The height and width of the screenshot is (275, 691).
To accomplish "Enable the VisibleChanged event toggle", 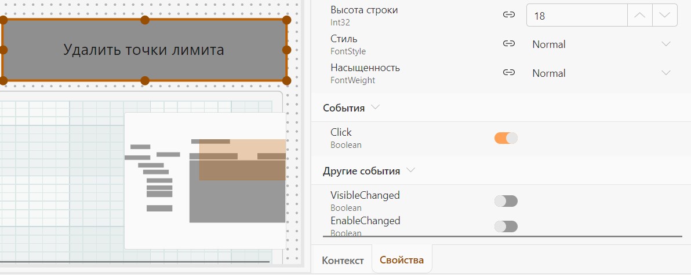I will [x=506, y=201].
